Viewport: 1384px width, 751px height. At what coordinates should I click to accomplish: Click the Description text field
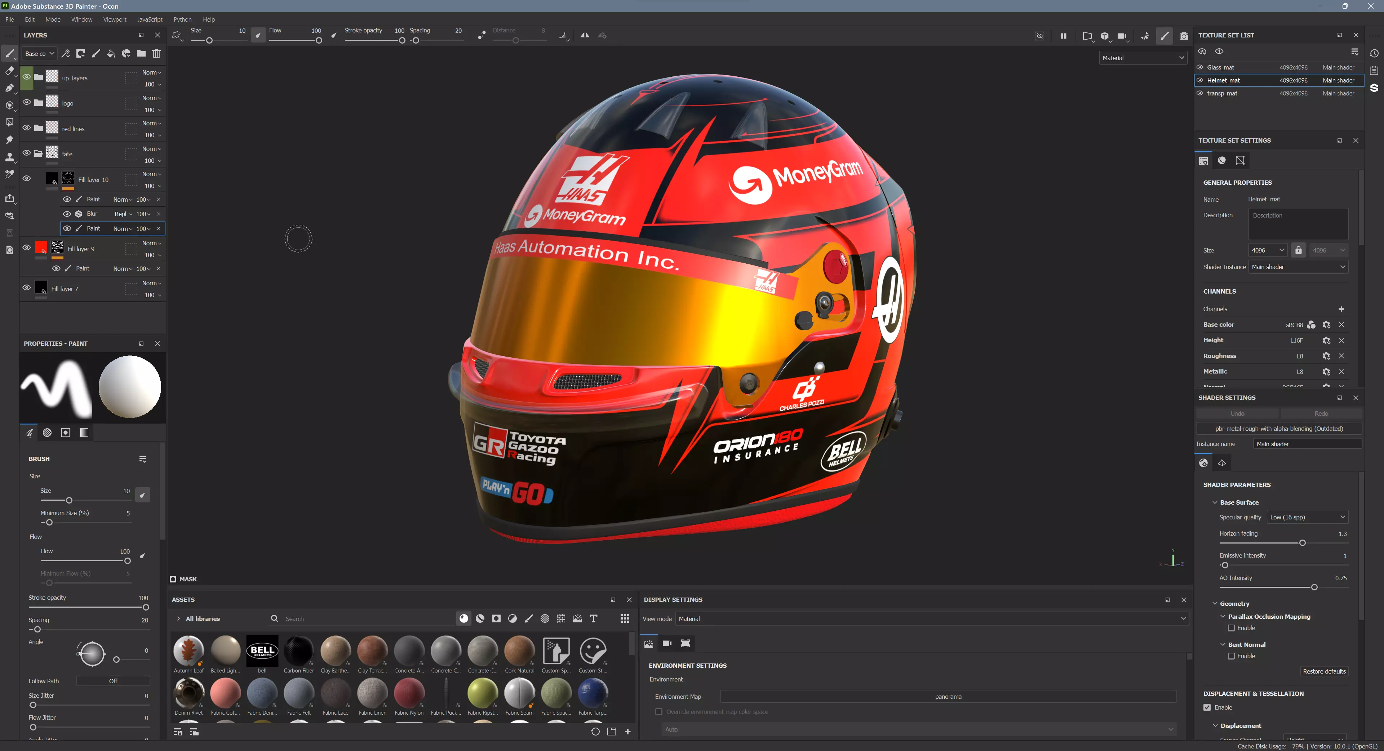(x=1298, y=224)
